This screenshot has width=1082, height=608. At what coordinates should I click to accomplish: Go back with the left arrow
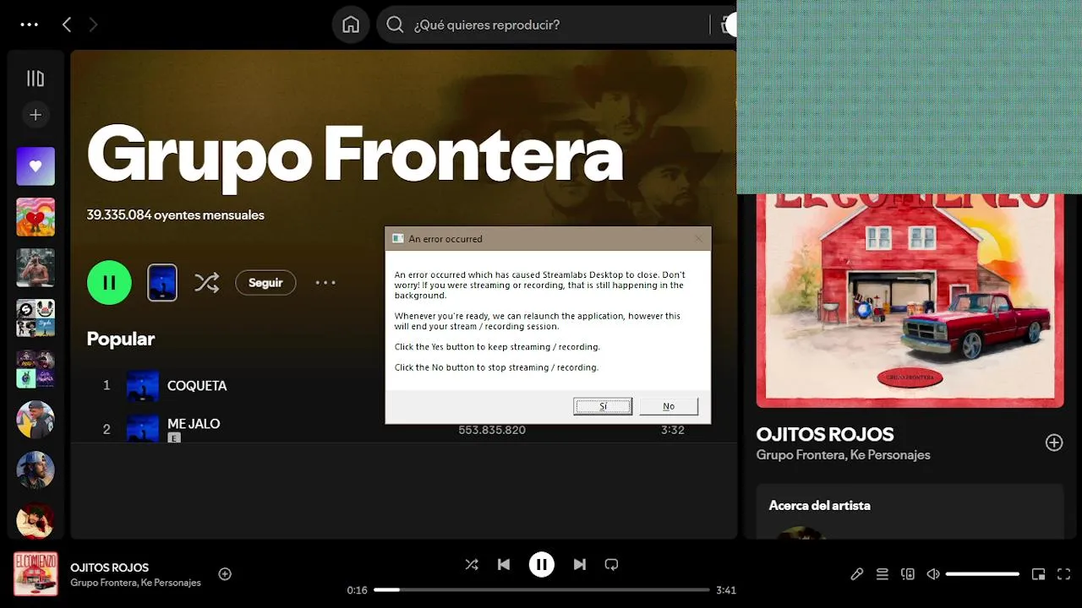(x=67, y=24)
